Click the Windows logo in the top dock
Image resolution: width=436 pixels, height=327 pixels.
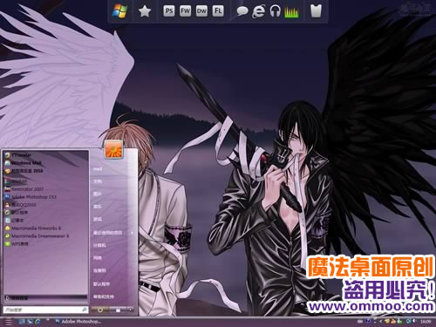pyautogui.click(x=119, y=11)
